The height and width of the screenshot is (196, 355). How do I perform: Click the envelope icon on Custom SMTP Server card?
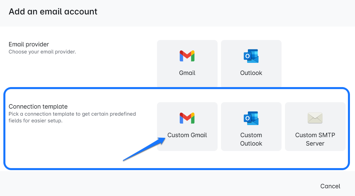coord(315,118)
